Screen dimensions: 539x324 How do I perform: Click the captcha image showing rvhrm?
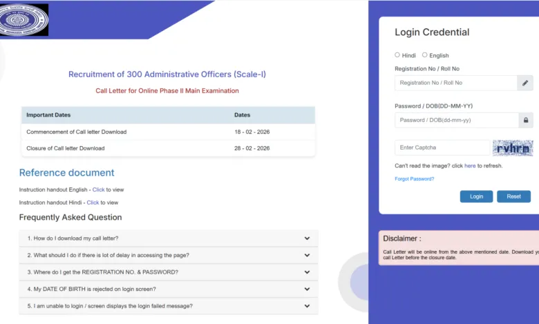(513, 148)
